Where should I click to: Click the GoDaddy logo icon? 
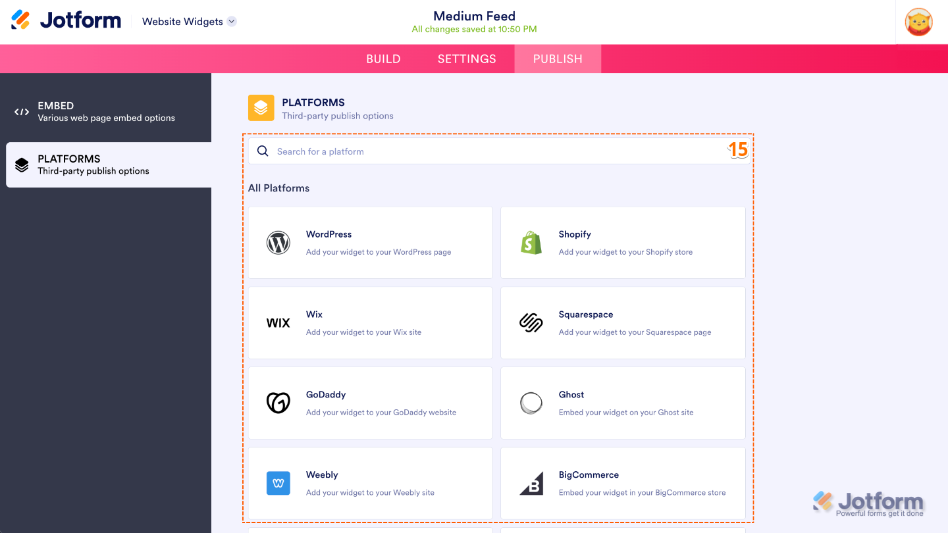[x=278, y=403]
